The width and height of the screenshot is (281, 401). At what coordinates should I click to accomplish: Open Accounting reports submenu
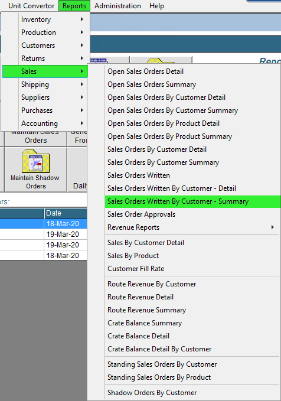(x=45, y=123)
